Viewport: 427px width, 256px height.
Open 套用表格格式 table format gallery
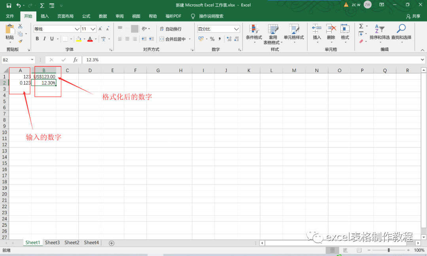(x=273, y=34)
